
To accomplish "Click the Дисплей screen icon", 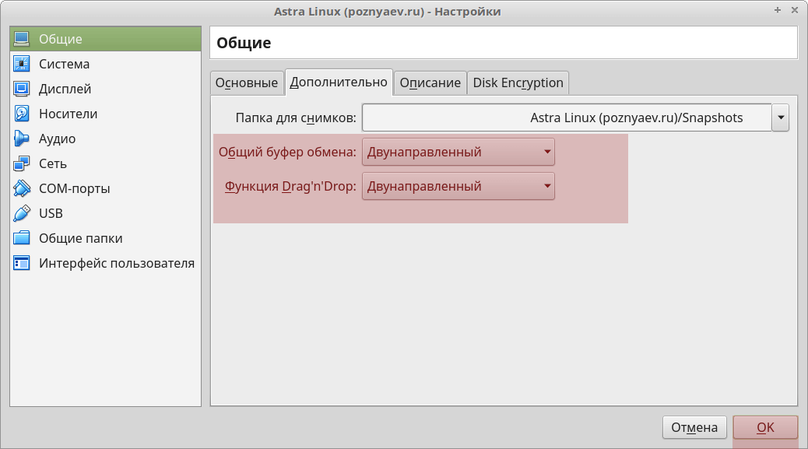I will tap(22, 89).
